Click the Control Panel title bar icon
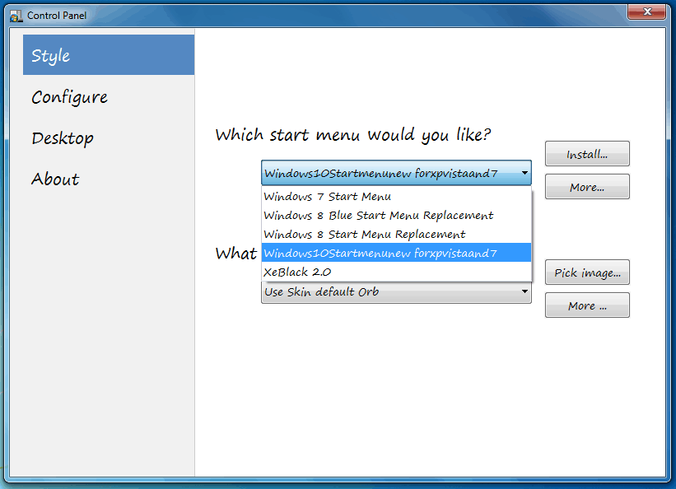676x489 pixels. click(x=16, y=16)
